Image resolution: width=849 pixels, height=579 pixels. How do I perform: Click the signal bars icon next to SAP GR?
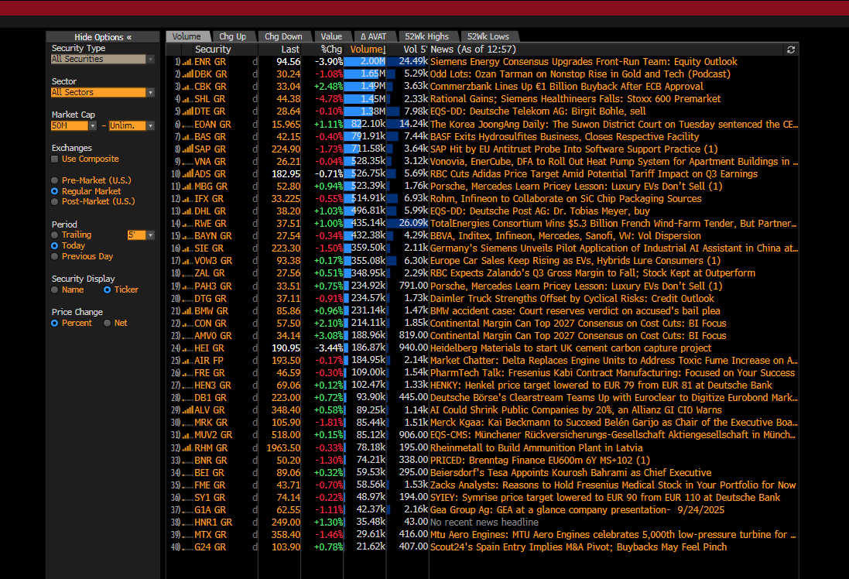click(187, 149)
